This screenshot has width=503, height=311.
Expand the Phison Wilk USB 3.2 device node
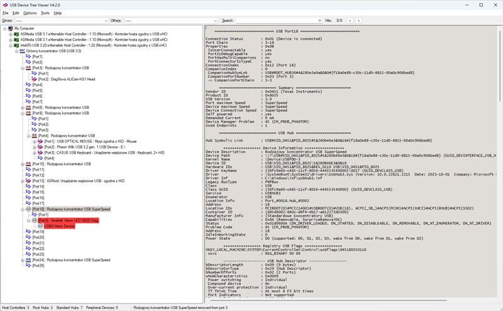click(35, 147)
